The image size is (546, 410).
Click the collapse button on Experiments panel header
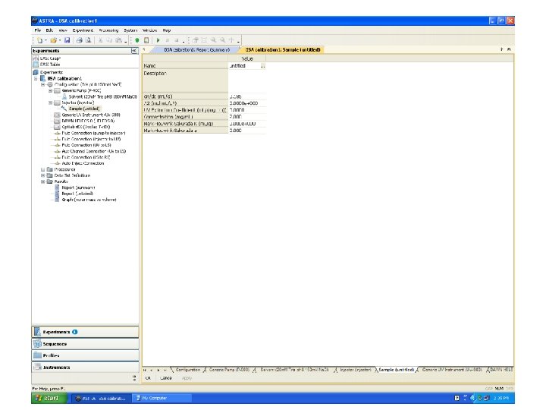tap(134, 51)
